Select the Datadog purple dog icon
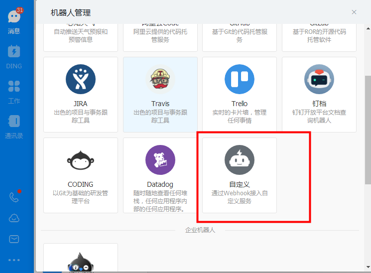 160,160
